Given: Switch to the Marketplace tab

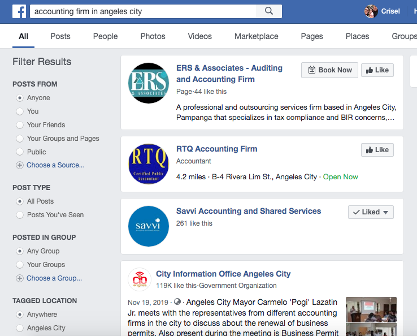Looking at the screenshot, I should [257, 36].
